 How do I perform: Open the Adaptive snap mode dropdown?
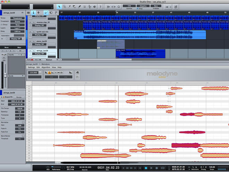click(x=143, y=6)
